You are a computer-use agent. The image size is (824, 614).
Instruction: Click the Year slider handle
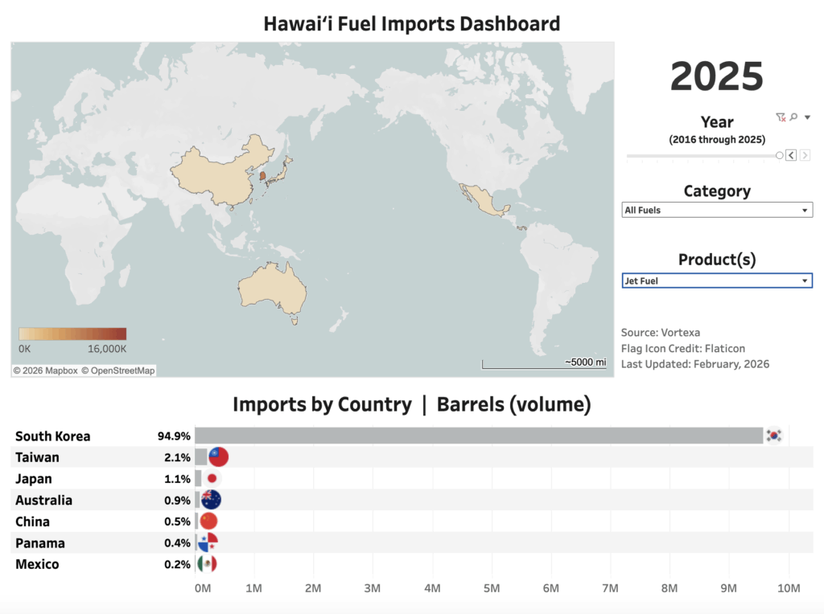tap(779, 155)
